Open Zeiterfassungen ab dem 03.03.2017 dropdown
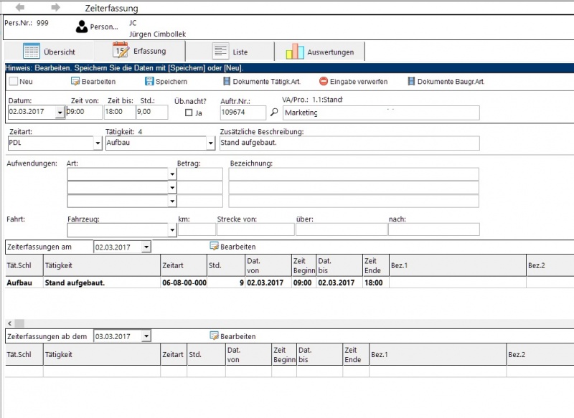This screenshot has width=574, height=418. 146,336
